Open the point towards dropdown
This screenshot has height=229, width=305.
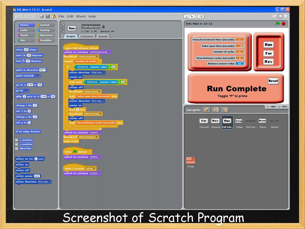37,76
